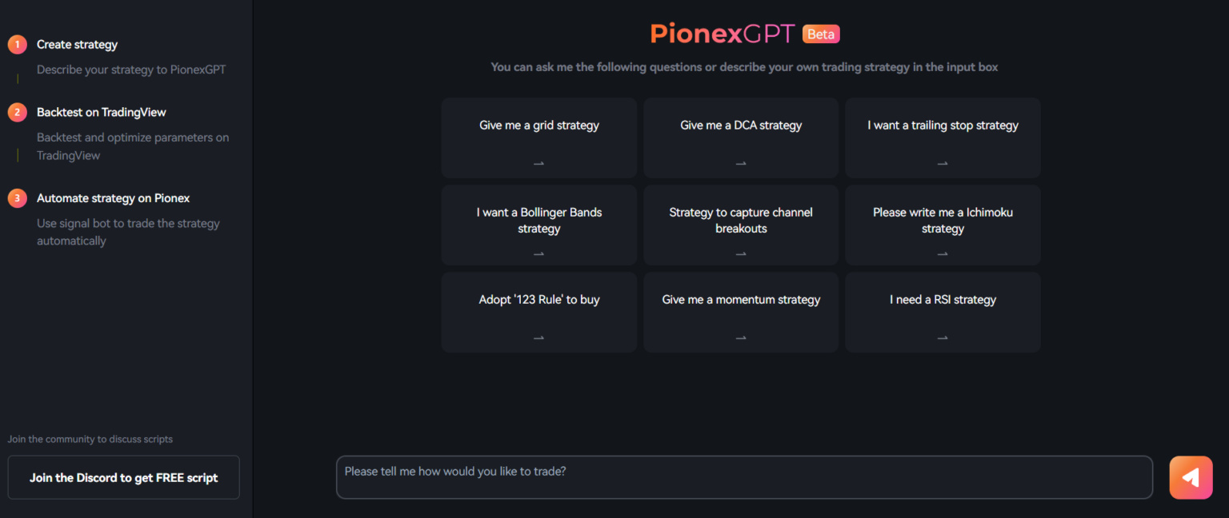Open the Create strategy step
The height and width of the screenshot is (518, 1229).
tap(78, 45)
